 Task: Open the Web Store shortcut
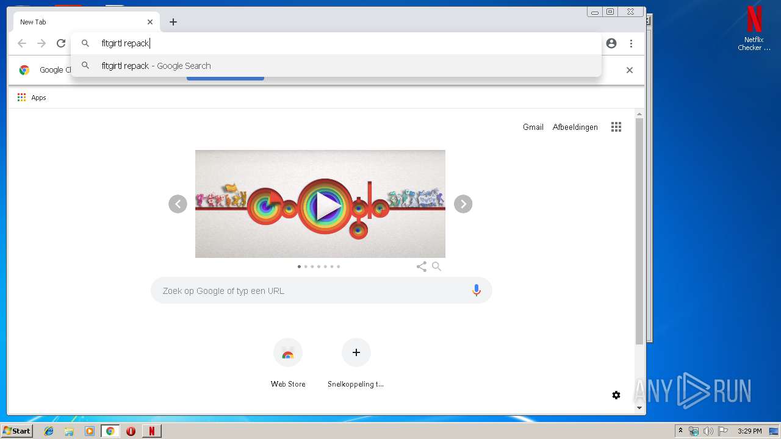click(x=288, y=363)
